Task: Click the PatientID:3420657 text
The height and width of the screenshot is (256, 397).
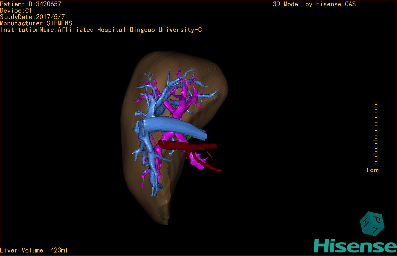Action: tap(31, 4)
